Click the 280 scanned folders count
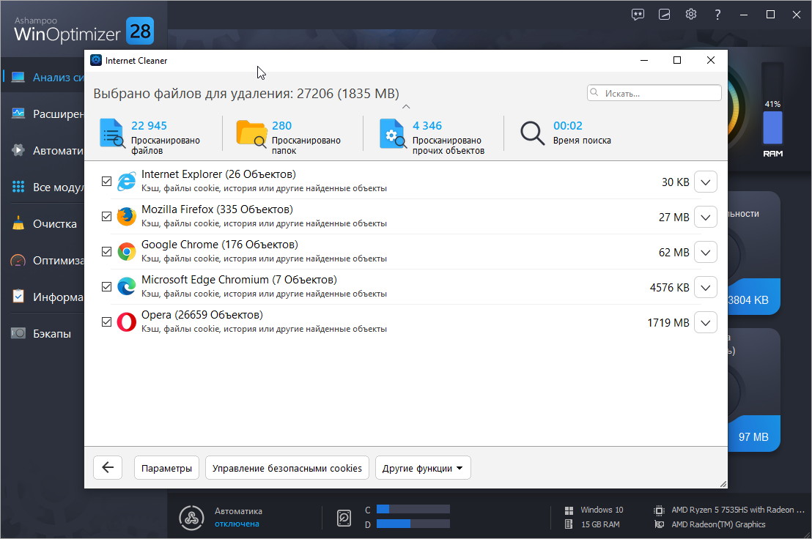 [x=281, y=126]
